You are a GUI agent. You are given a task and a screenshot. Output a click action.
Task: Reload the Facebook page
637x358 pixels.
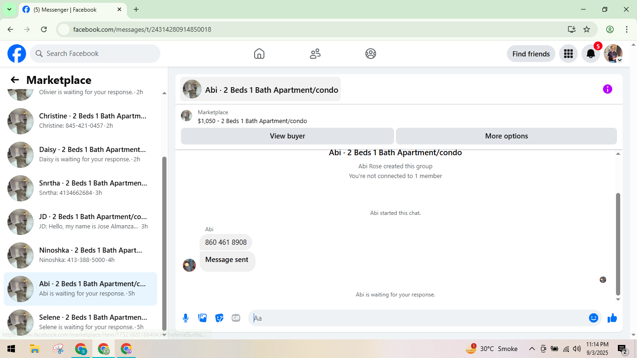click(x=44, y=29)
